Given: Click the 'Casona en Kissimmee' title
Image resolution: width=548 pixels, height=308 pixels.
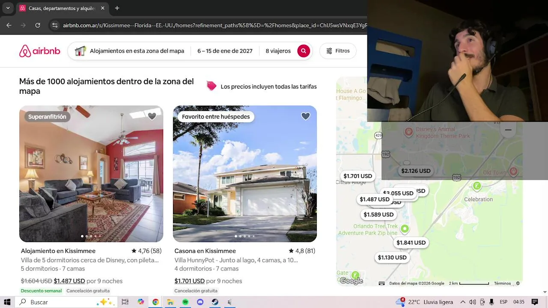Looking at the screenshot, I should (205, 251).
